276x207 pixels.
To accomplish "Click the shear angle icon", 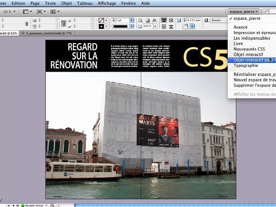I will (x=70, y=26).
